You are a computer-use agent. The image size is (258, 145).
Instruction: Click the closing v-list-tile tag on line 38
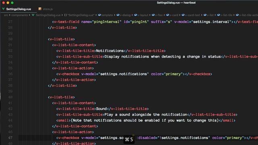click(x=62, y=86)
